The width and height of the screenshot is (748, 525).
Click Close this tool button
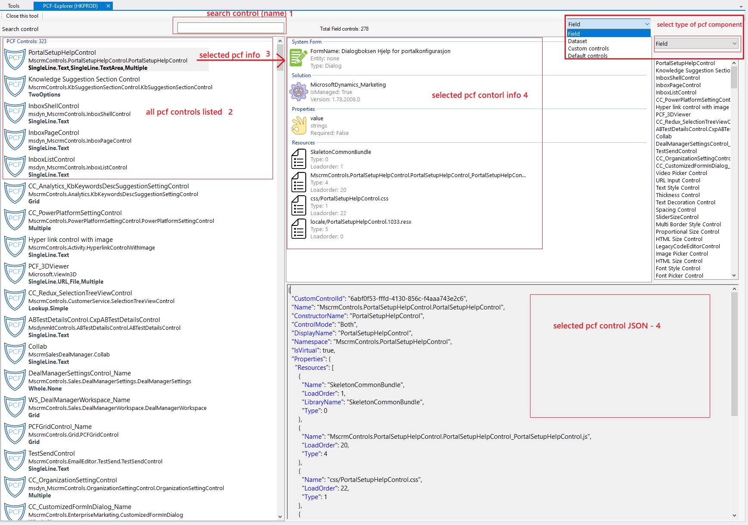pos(22,16)
